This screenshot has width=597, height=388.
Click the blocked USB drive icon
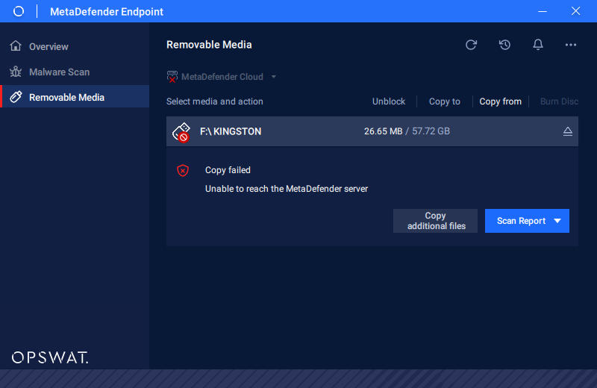[181, 132]
